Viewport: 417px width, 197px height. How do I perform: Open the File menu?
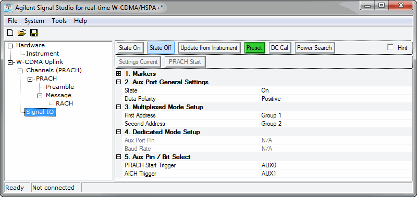coord(13,21)
